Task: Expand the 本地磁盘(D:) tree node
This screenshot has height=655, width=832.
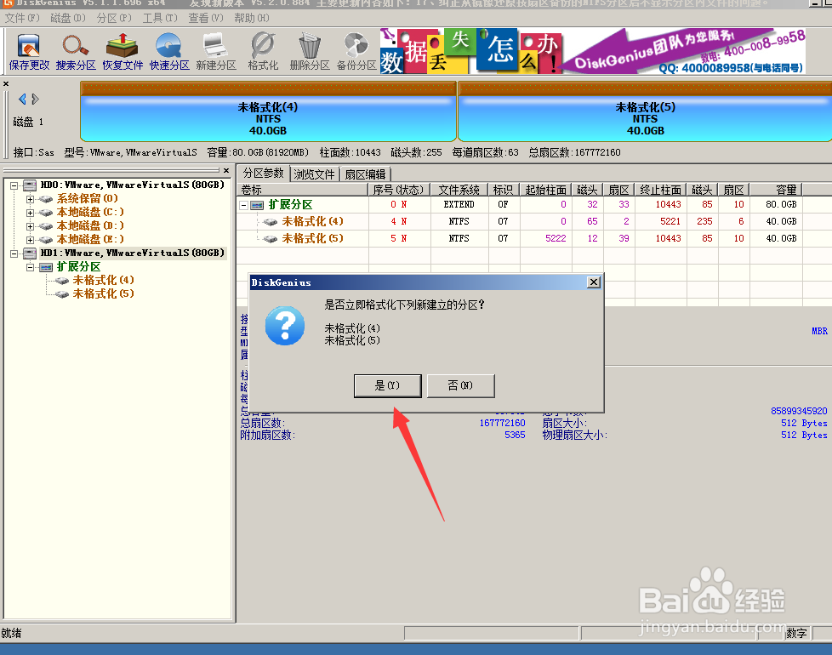Action: [x=31, y=226]
